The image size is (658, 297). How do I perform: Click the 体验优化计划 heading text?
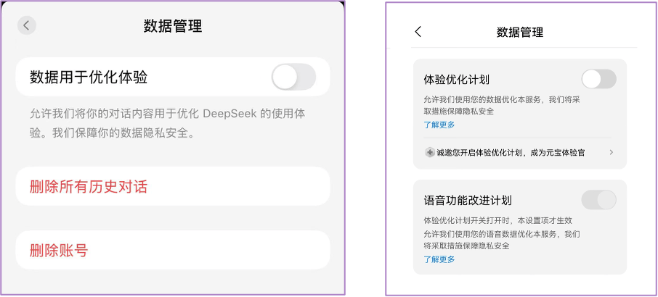click(x=462, y=79)
